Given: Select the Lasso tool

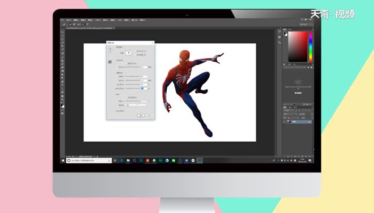Looking at the screenshot, I should 63,39.
